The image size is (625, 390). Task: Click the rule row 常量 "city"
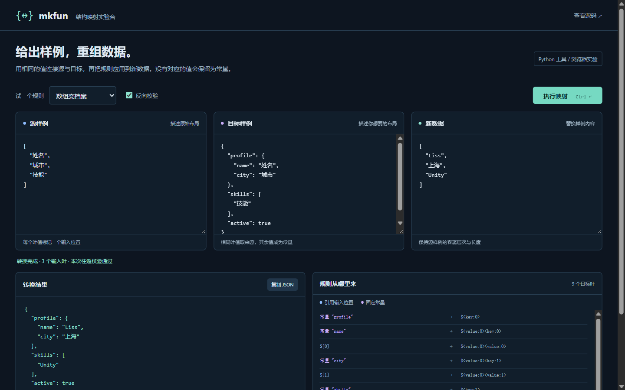pos(454,361)
